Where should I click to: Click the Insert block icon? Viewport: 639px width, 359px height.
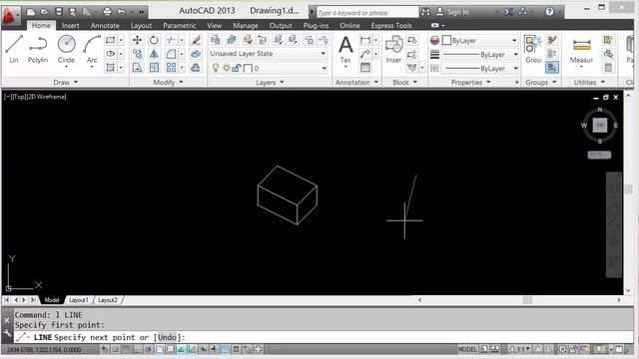(x=393, y=49)
